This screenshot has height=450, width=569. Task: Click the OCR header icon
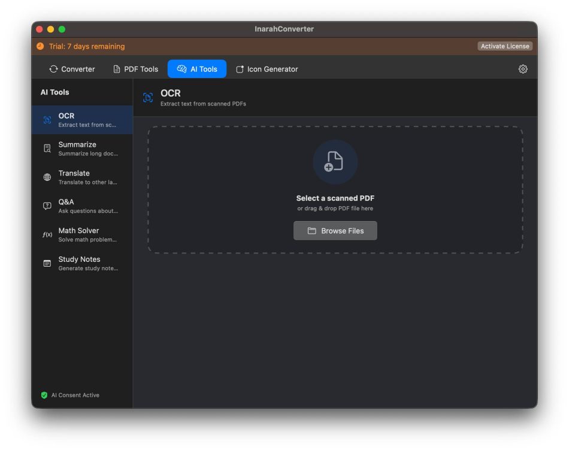click(148, 98)
